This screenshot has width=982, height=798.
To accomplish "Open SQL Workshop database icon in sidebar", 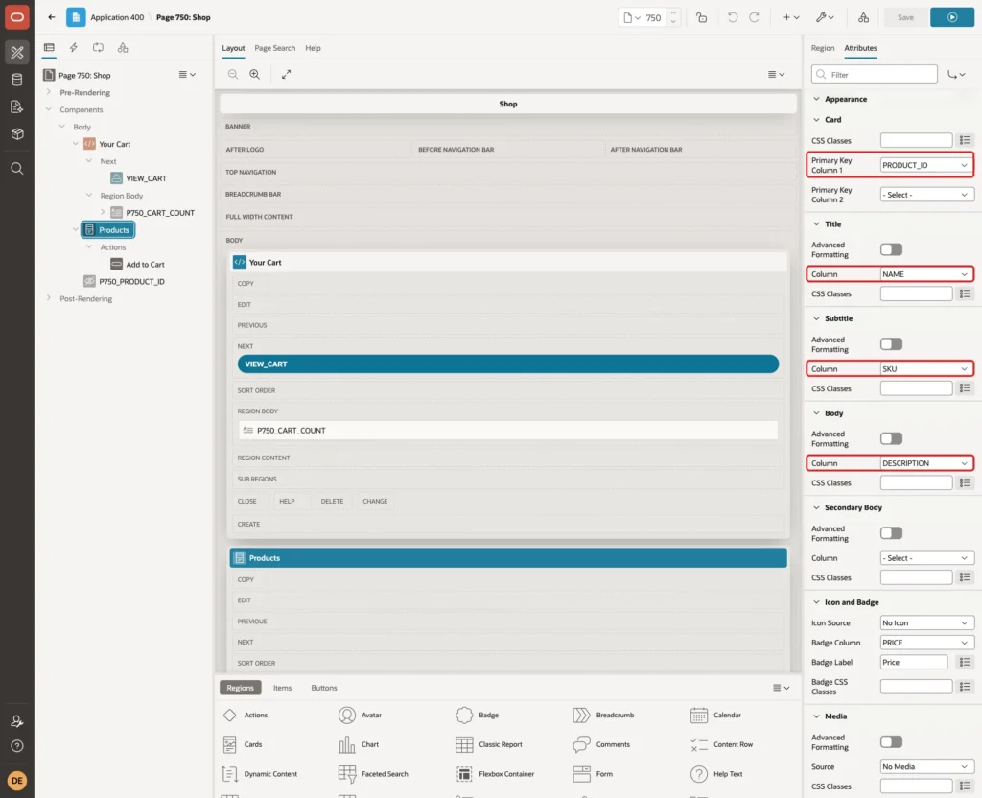I will point(17,80).
